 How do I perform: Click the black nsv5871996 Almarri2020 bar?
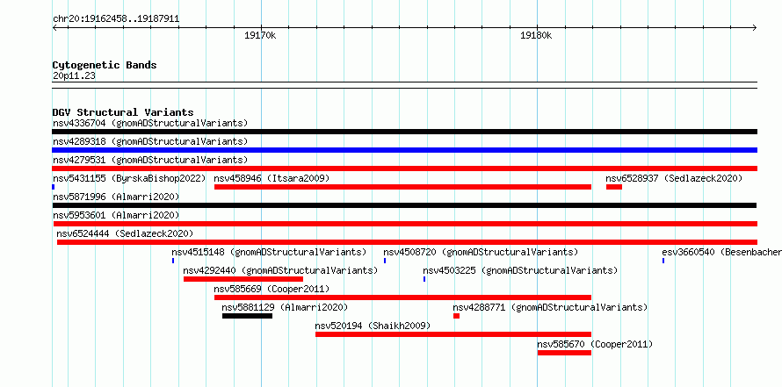click(x=404, y=205)
